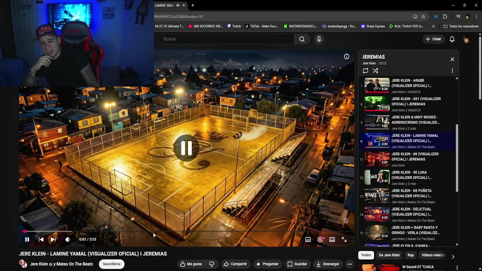The width and height of the screenshot is (482, 271).
Task: Open VERLA video with Baby Rasta y Gringo
Action: 407,233
